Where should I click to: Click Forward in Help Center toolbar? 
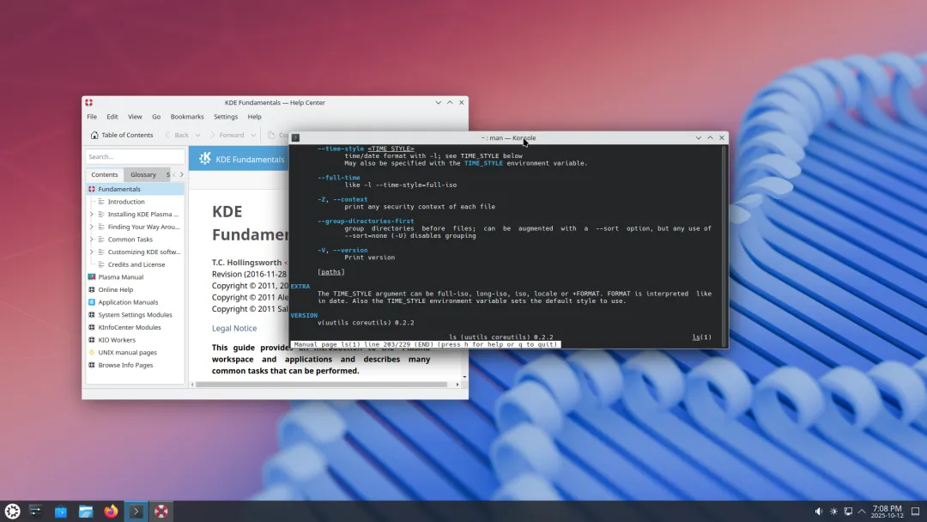pyautogui.click(x=227, y=135)
